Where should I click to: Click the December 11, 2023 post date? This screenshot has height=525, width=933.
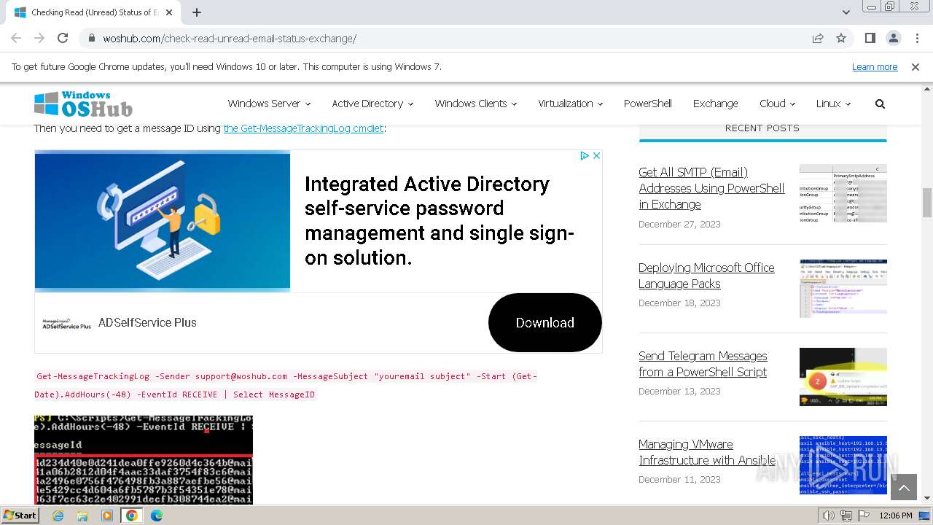click(679, 479)
